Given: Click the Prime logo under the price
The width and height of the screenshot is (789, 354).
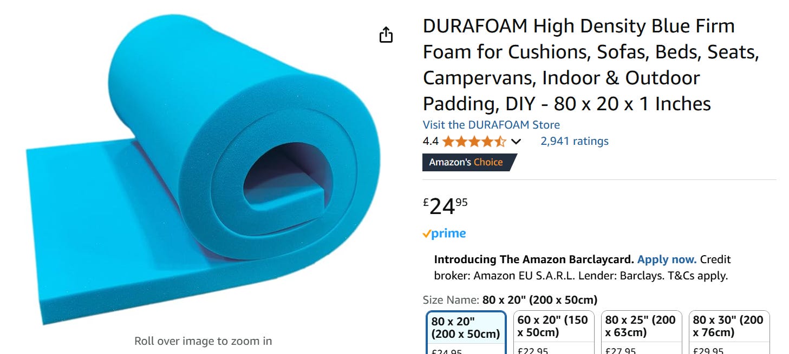Looking at the screenshot, I should (x=444, y=233).
